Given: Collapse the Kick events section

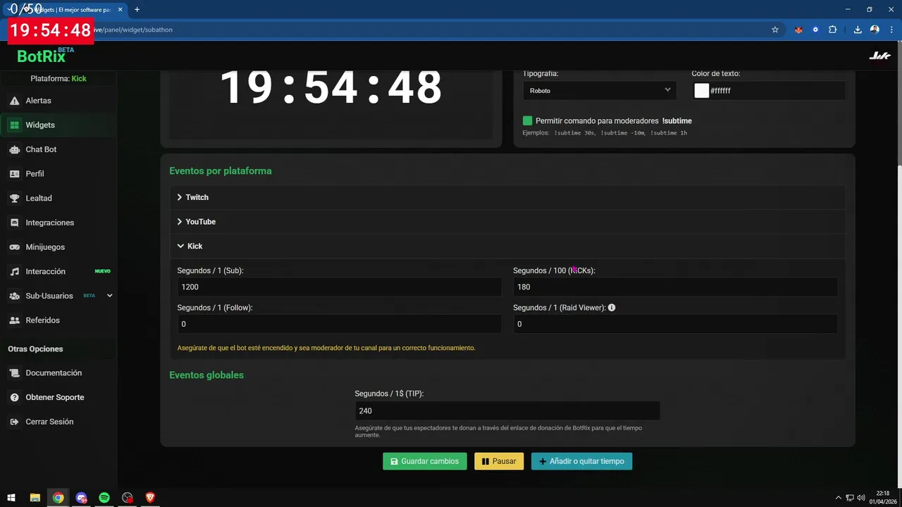Looking at the screenshot, I should coord(507,246).
